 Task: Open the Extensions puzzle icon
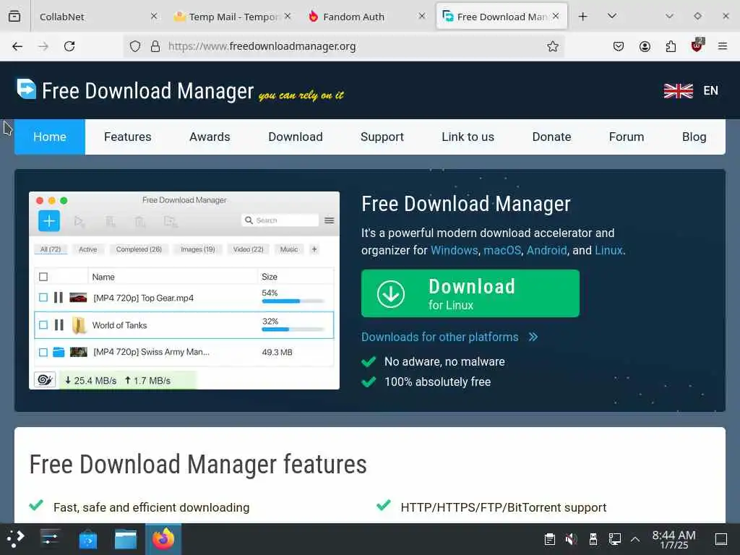click(x=671, y=46)
